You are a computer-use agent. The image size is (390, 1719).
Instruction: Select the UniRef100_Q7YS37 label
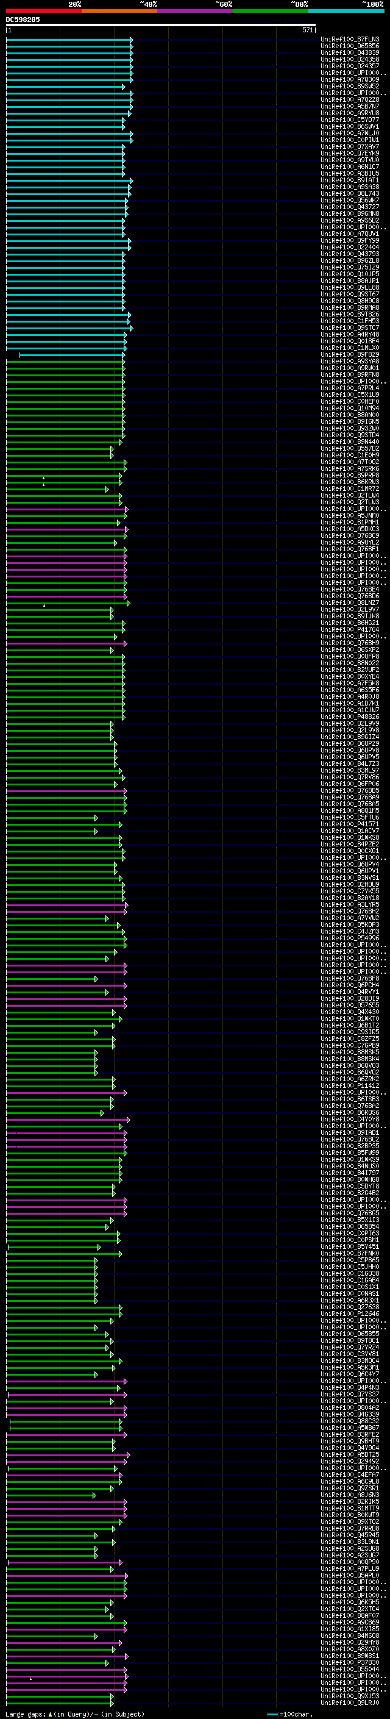coord(350,1394)
